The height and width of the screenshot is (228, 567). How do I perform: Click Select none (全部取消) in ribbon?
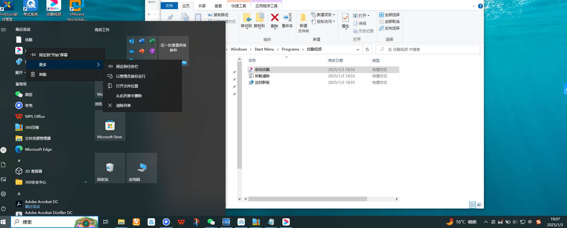(389, 21)
